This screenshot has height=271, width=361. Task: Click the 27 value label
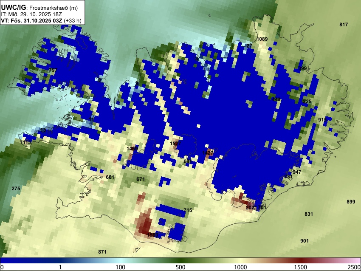[249, 46]
